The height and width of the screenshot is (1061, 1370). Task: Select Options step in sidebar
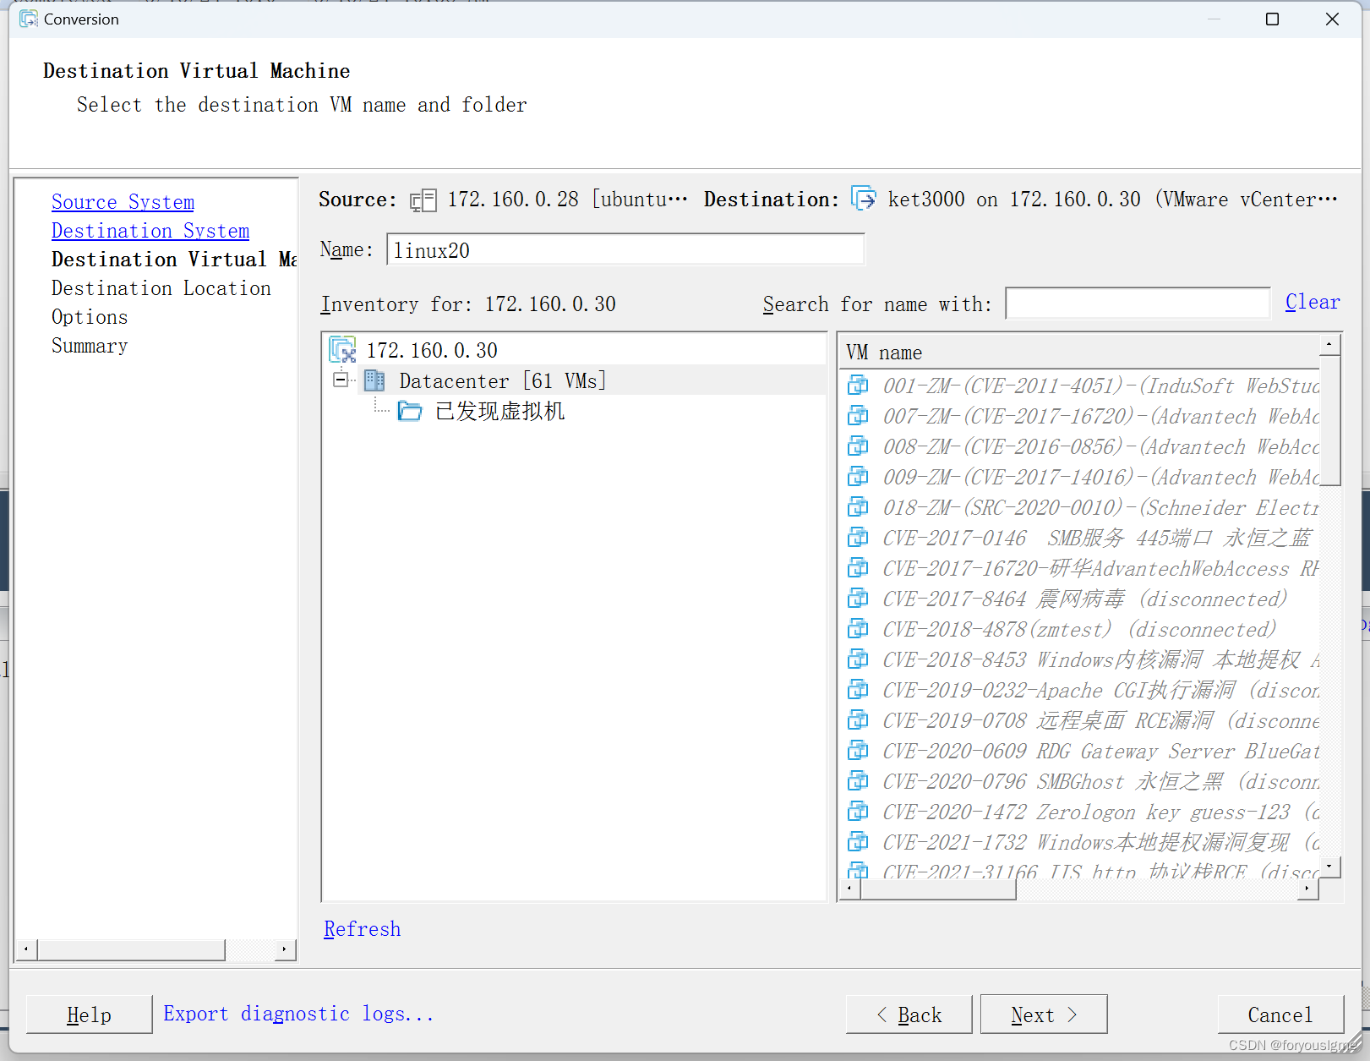[90, 317]
